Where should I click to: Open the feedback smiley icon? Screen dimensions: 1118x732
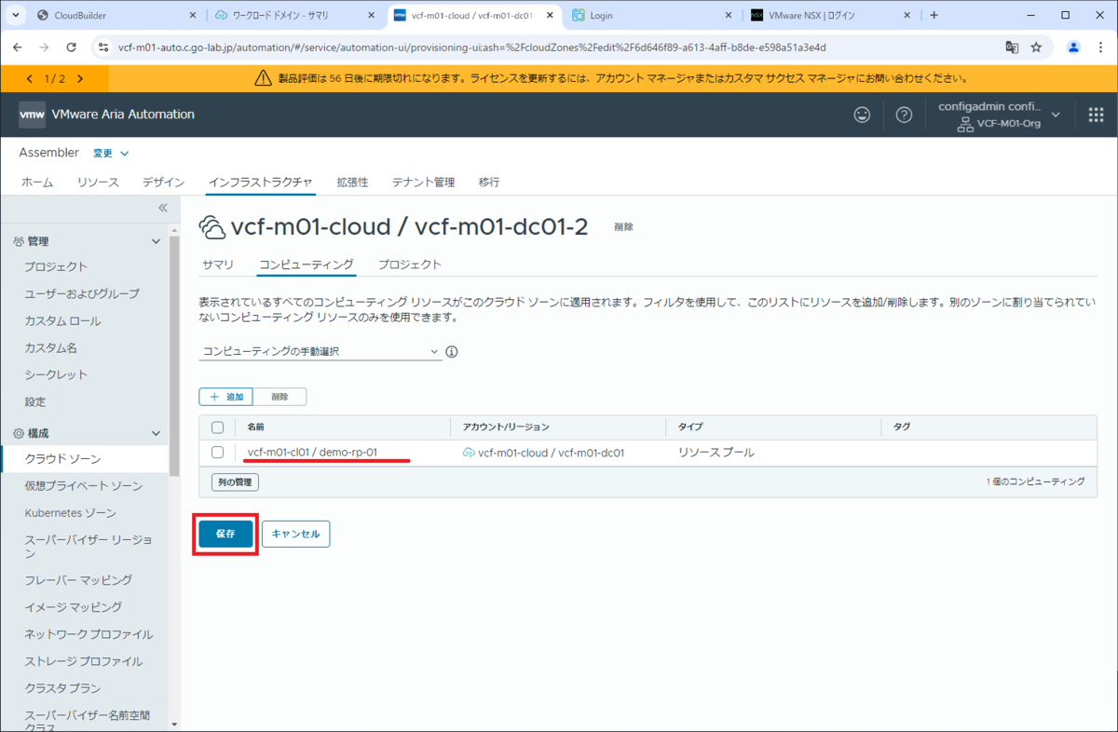[863, 115]
